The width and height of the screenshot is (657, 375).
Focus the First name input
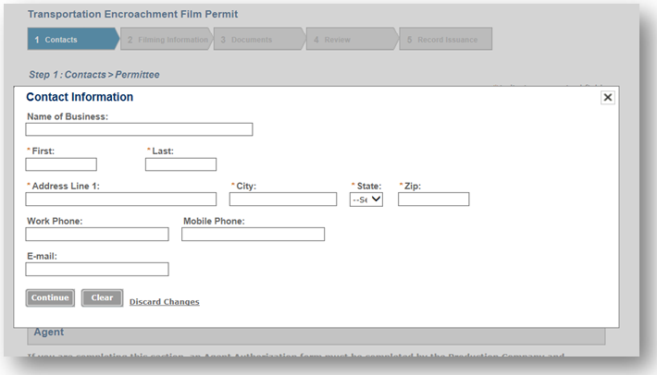(61, 164)
